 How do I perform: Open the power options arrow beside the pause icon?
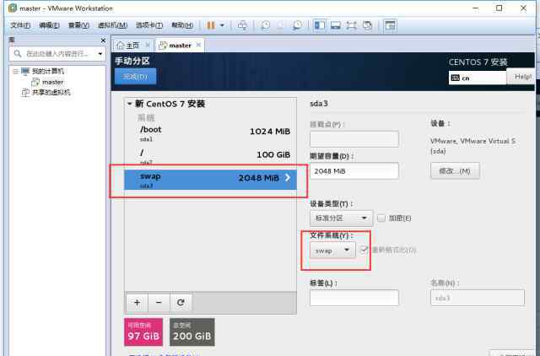(222, 25)
